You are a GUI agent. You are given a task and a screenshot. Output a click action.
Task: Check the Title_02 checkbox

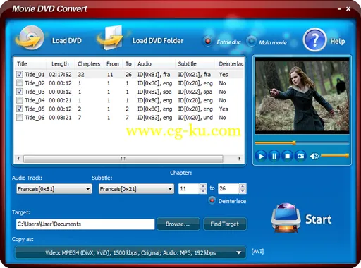[20, 83]
